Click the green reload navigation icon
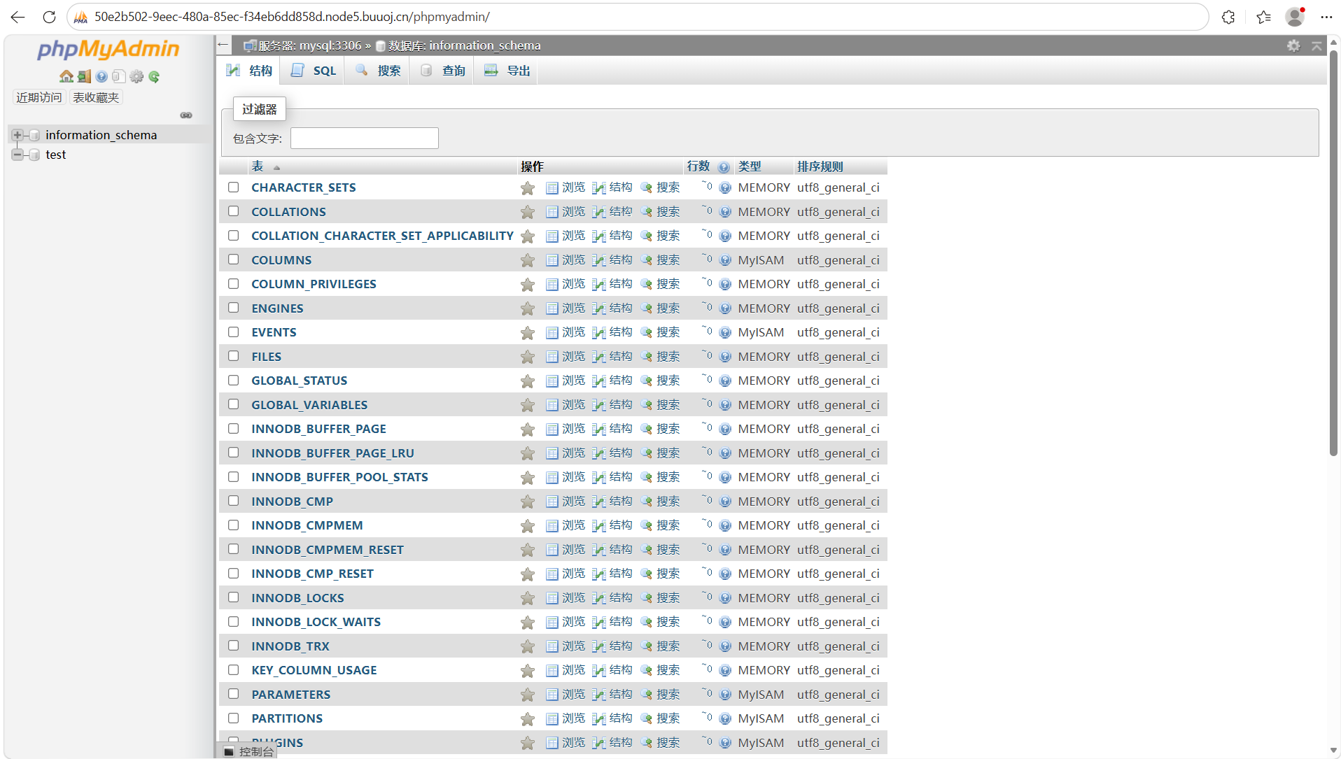 [154, 76]
